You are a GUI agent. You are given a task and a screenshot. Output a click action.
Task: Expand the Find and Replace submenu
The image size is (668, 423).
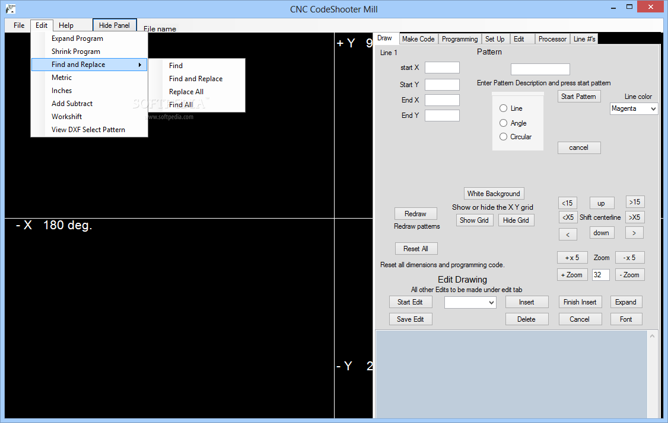tap(90, 64)
